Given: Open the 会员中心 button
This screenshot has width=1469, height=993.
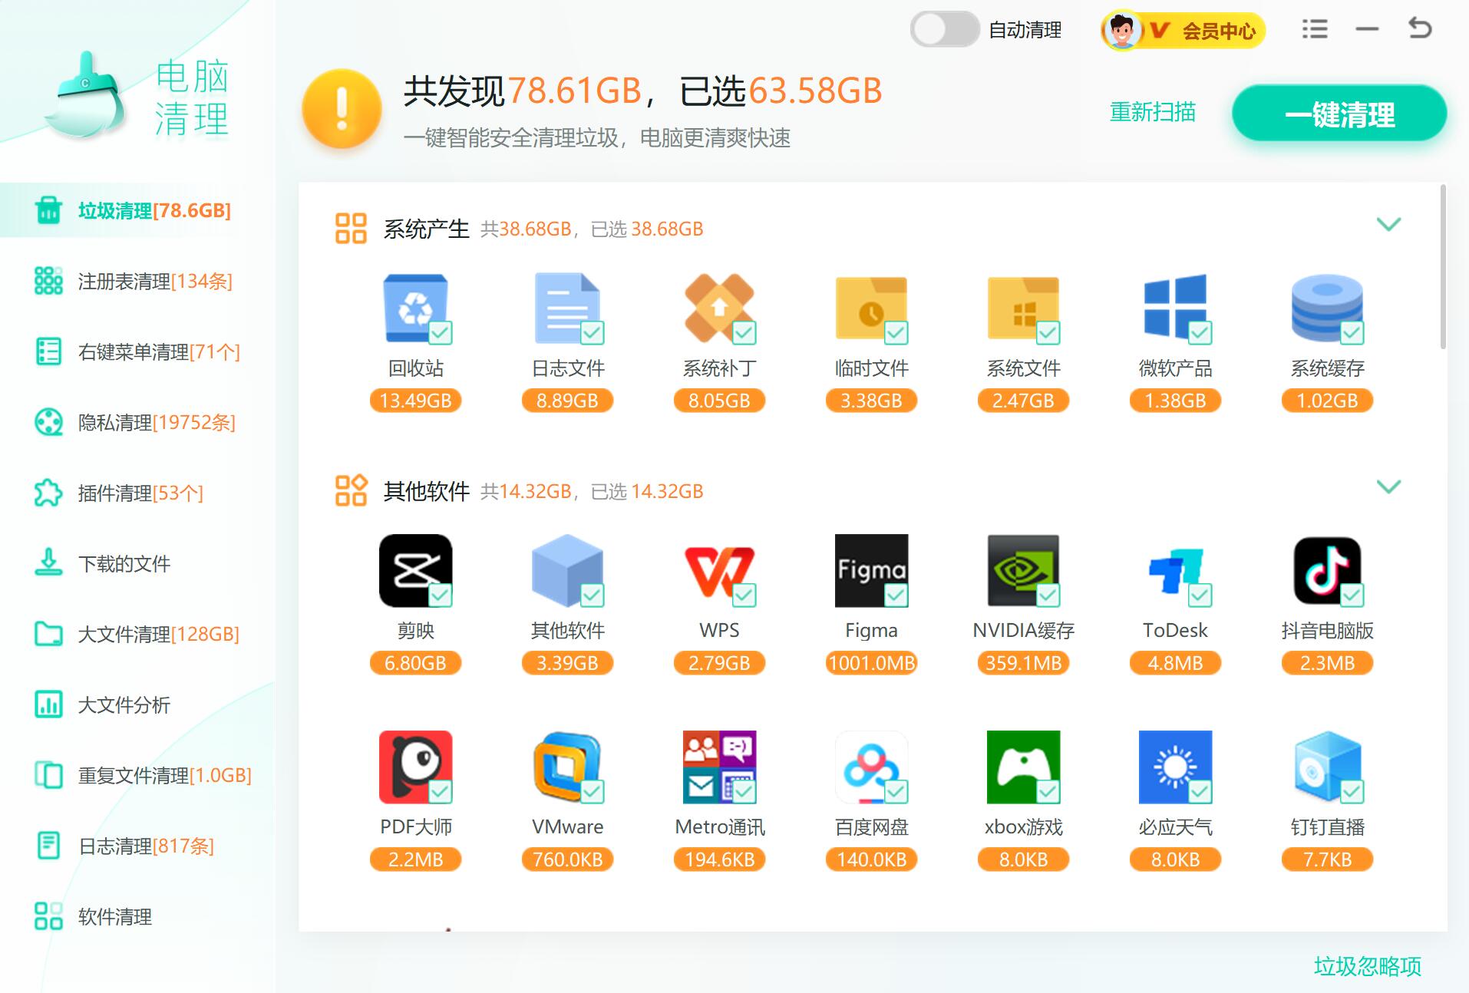Looking at the screenshot, I should click(x=1183, y=31).
